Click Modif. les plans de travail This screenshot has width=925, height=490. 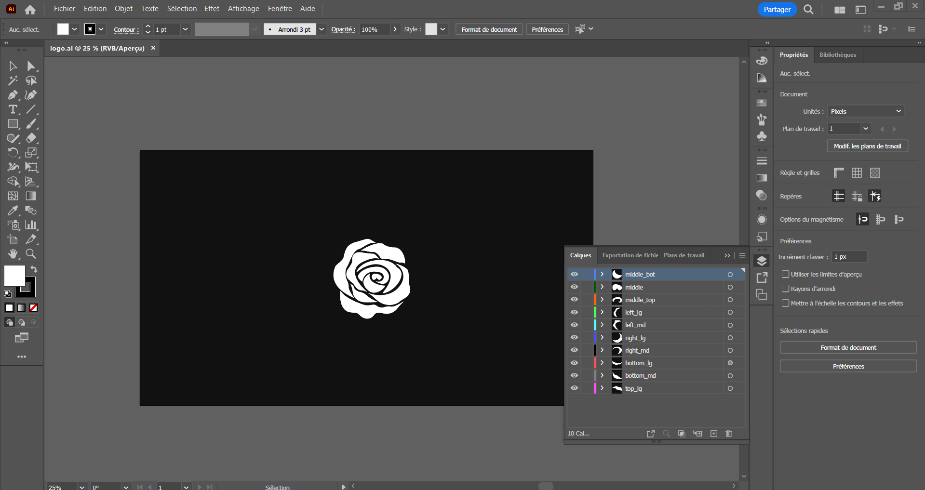point(867,146)
